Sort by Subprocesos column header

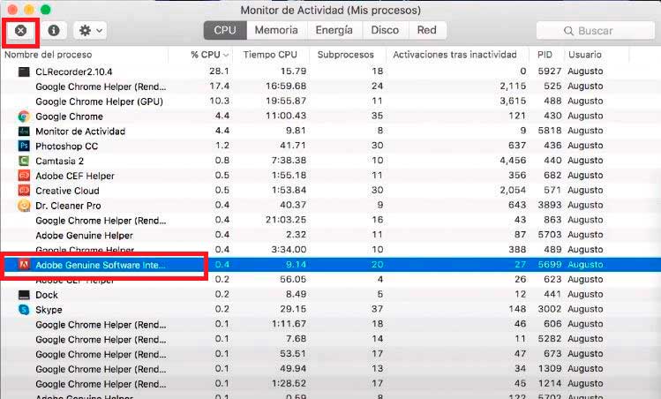click(x=345, y=55)
